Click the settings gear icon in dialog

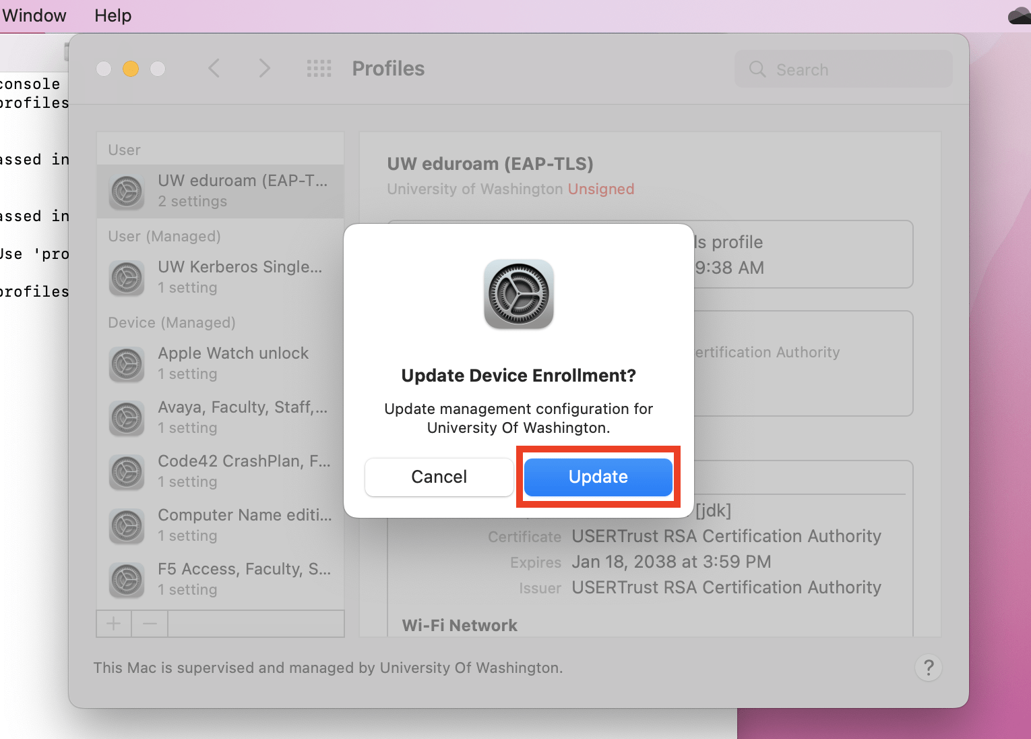coord(518,295)
